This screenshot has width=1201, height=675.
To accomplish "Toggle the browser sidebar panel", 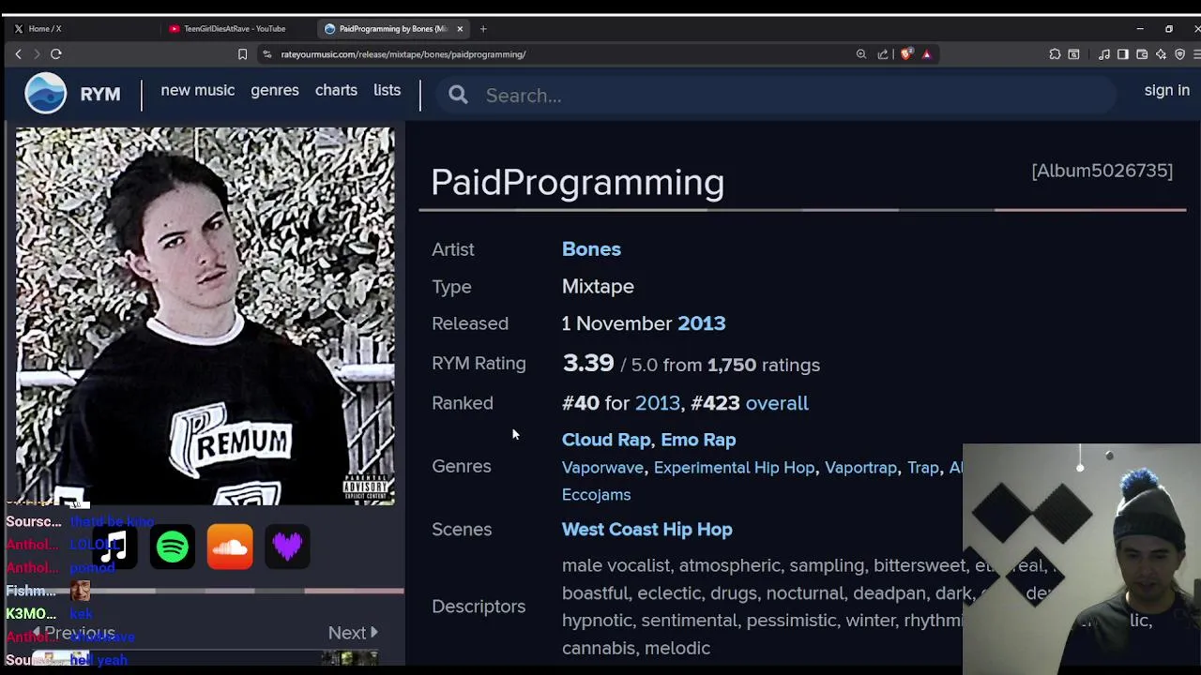I will [1123, 54].
